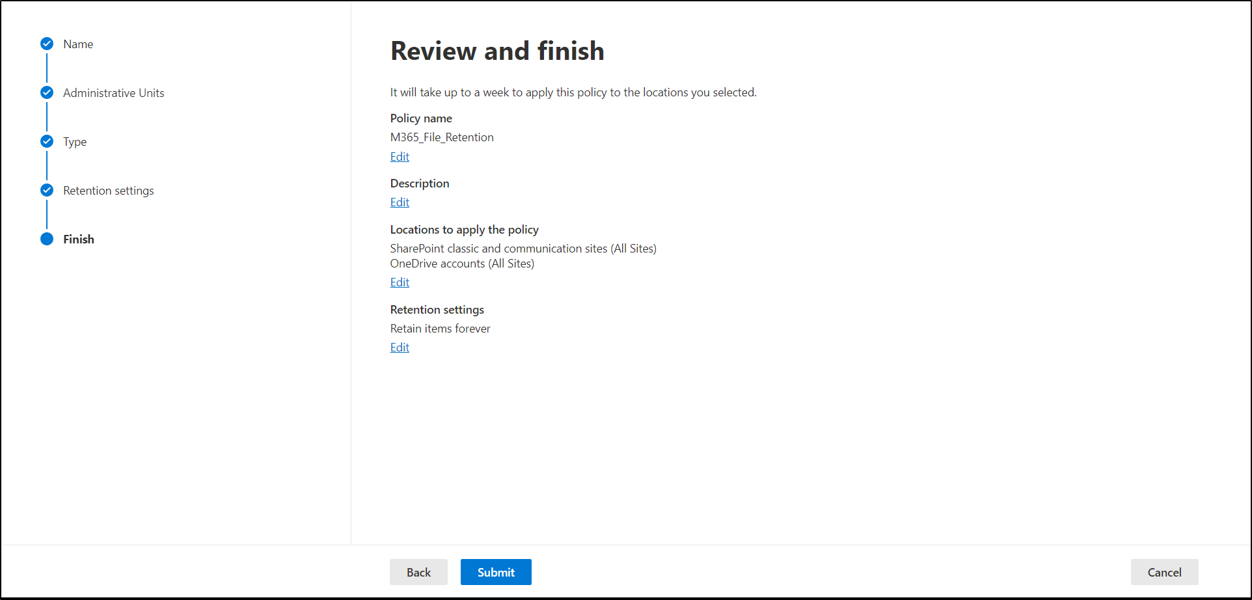Click the OneDrive accounts (All Sites) text
Screen dimensions: 1252x600
462,264
